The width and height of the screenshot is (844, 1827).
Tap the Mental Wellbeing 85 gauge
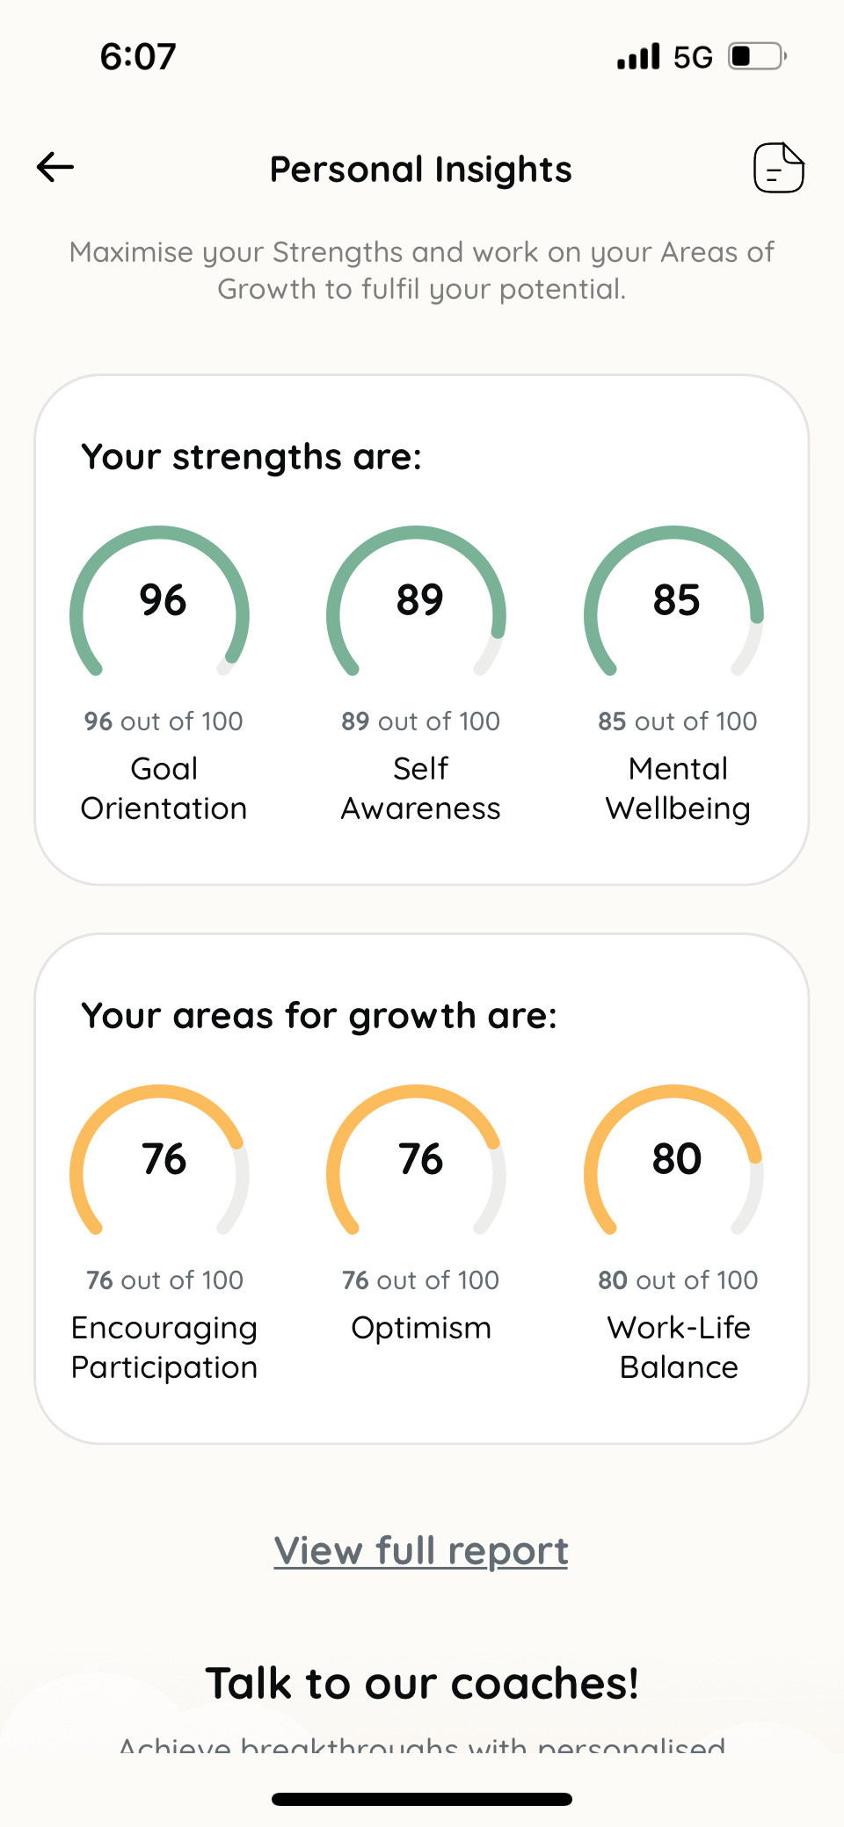pos(674,603)
